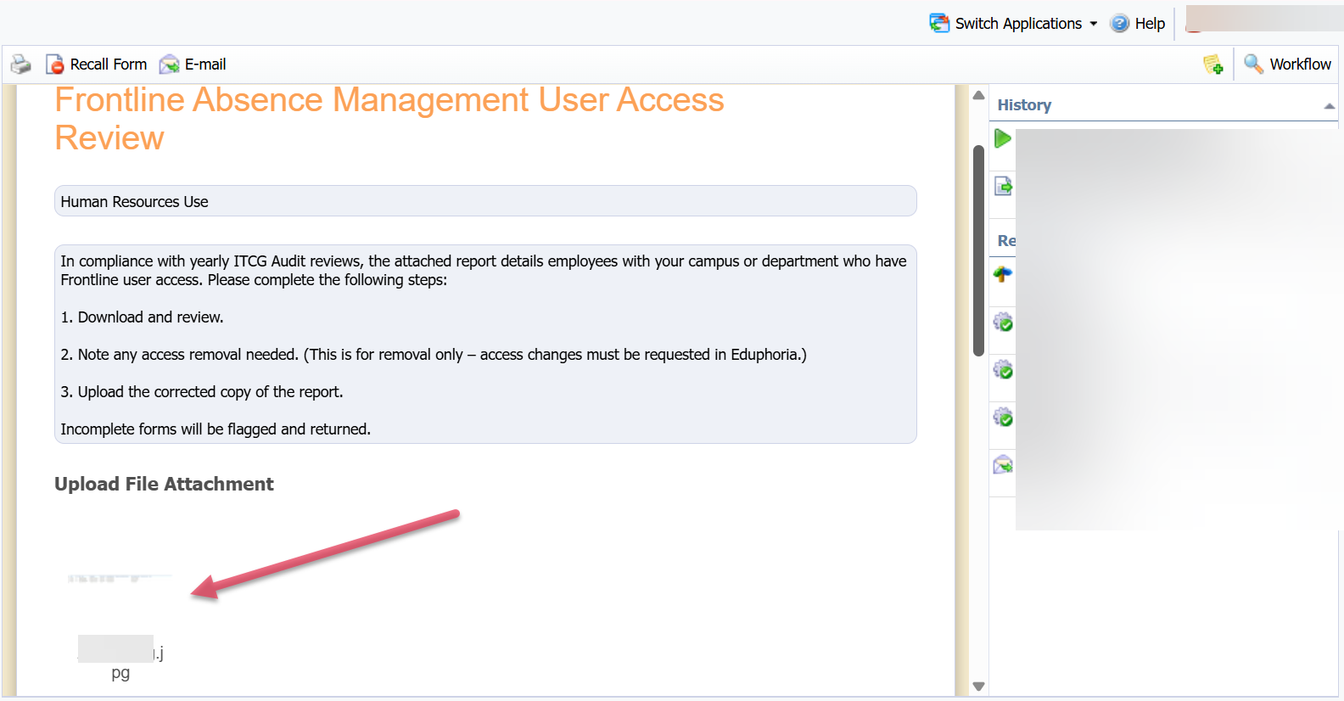Click the middle gear-with-checkmark icon
1344x701 pixels.
tap(1003, 370)
